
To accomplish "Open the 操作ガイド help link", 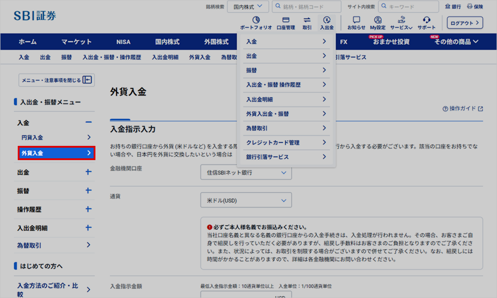I will coord(462,109).
